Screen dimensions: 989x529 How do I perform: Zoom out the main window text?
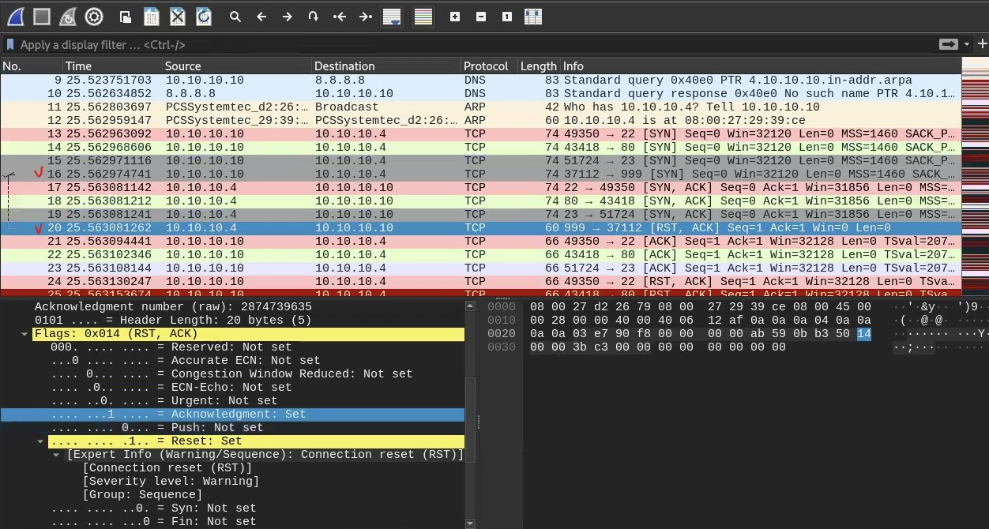pyautogui.click(x=481, y=16)
